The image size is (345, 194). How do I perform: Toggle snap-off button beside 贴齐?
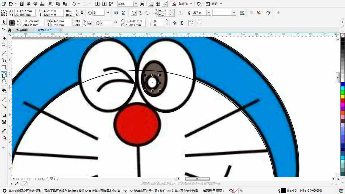(174, 4)
